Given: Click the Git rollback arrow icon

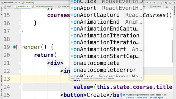Looking at the screenshot, I should 161,2.
